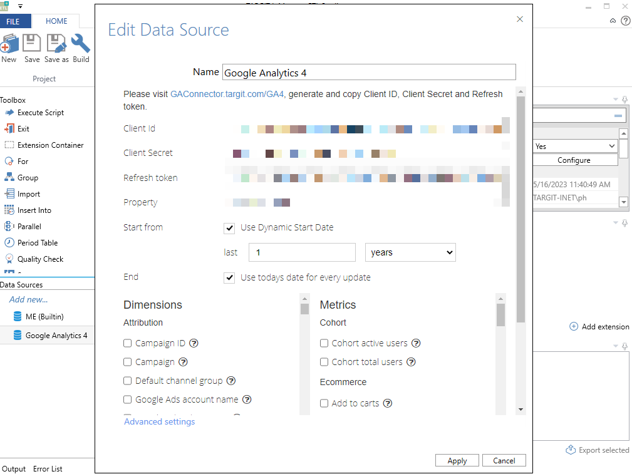Click the Save as icon

coord(56,44)
